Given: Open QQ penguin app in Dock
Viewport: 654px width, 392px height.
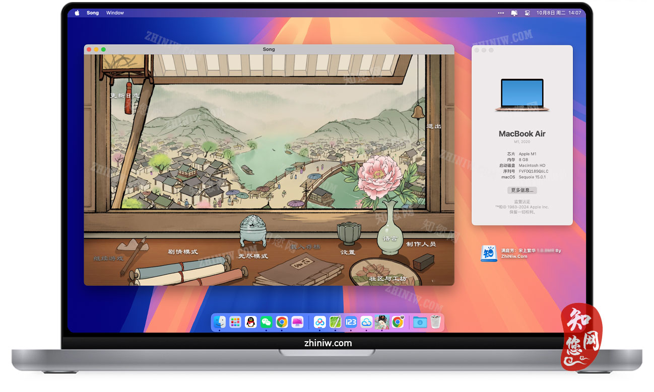Looking at the screenshot, I should 251,322.
